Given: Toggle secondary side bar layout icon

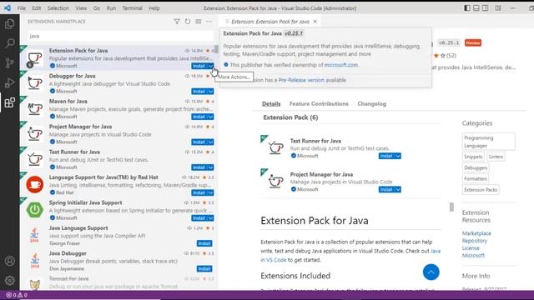Looking at the screenshot, I should (486, 7).
